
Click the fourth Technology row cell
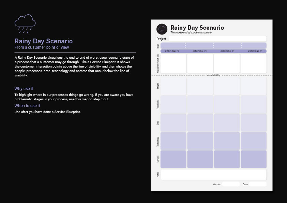coord(254,141)
